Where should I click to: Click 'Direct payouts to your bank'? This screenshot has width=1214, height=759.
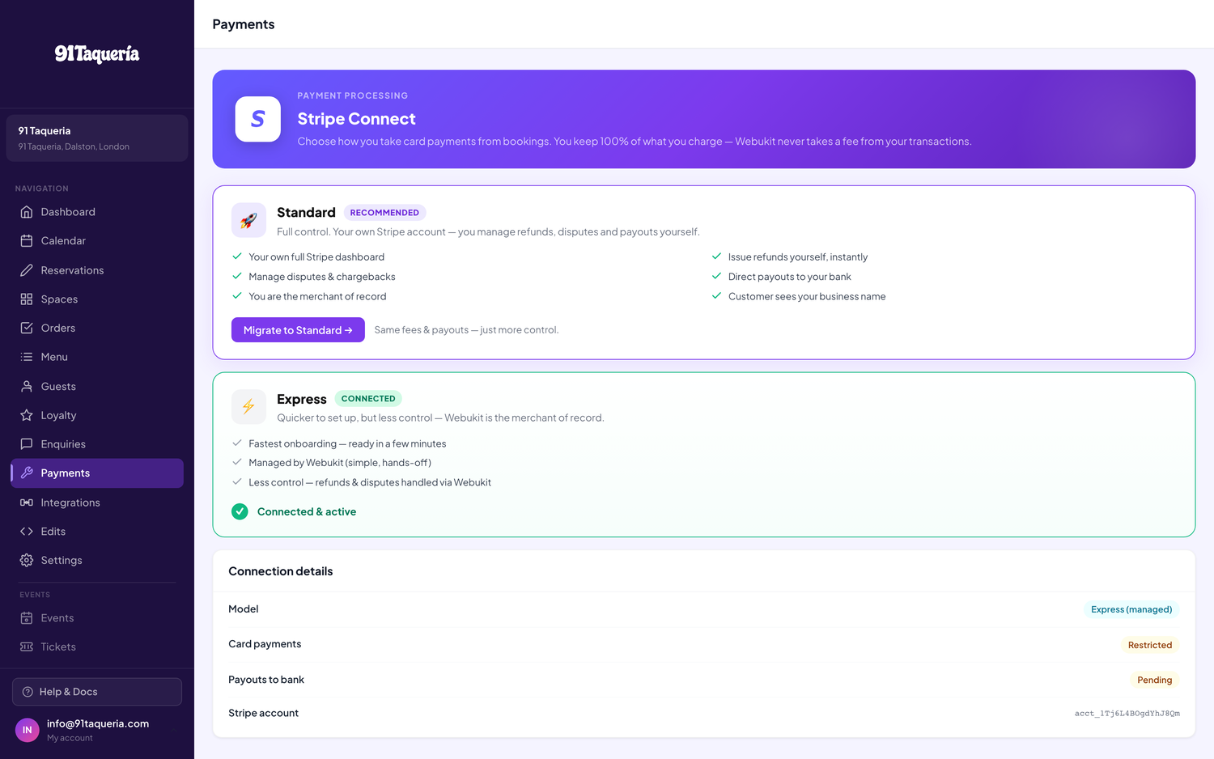790,277
